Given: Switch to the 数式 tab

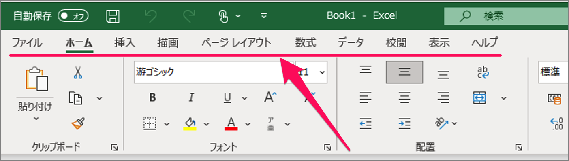Looking at the screenshot, I should click(305, 42).
